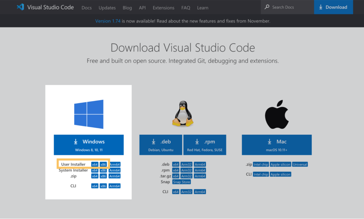Click the blue Windows logo
Screen dimensions: 364x219
(x=89, y=114)
